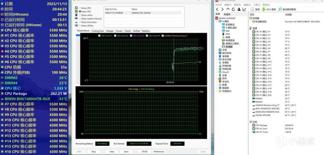Viewport: 324px width, 155px height.
Task: Expand the 操作系统 tree node
Action: [217, 53]
